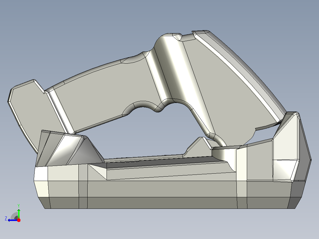319x239 pixels.
Task: Select the 3D scanner-holder model in the viewport
Action: click(x=159, y=119)
